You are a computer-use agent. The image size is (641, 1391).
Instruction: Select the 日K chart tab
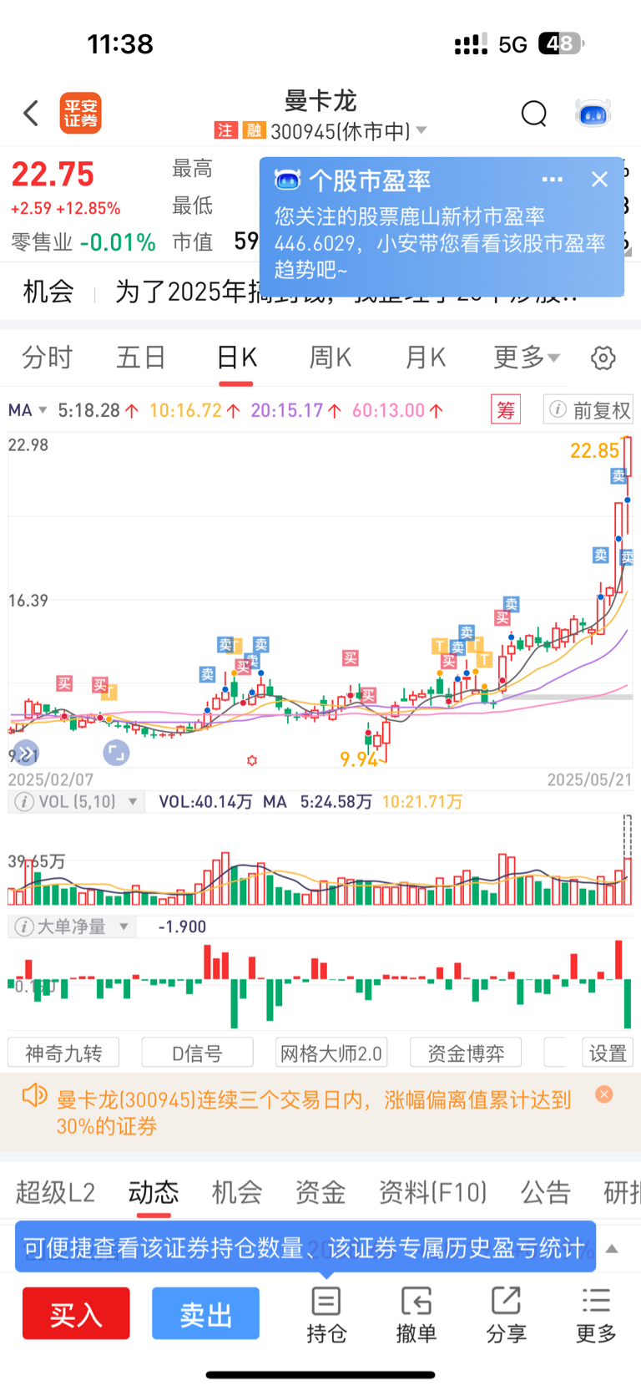point(236,358)
